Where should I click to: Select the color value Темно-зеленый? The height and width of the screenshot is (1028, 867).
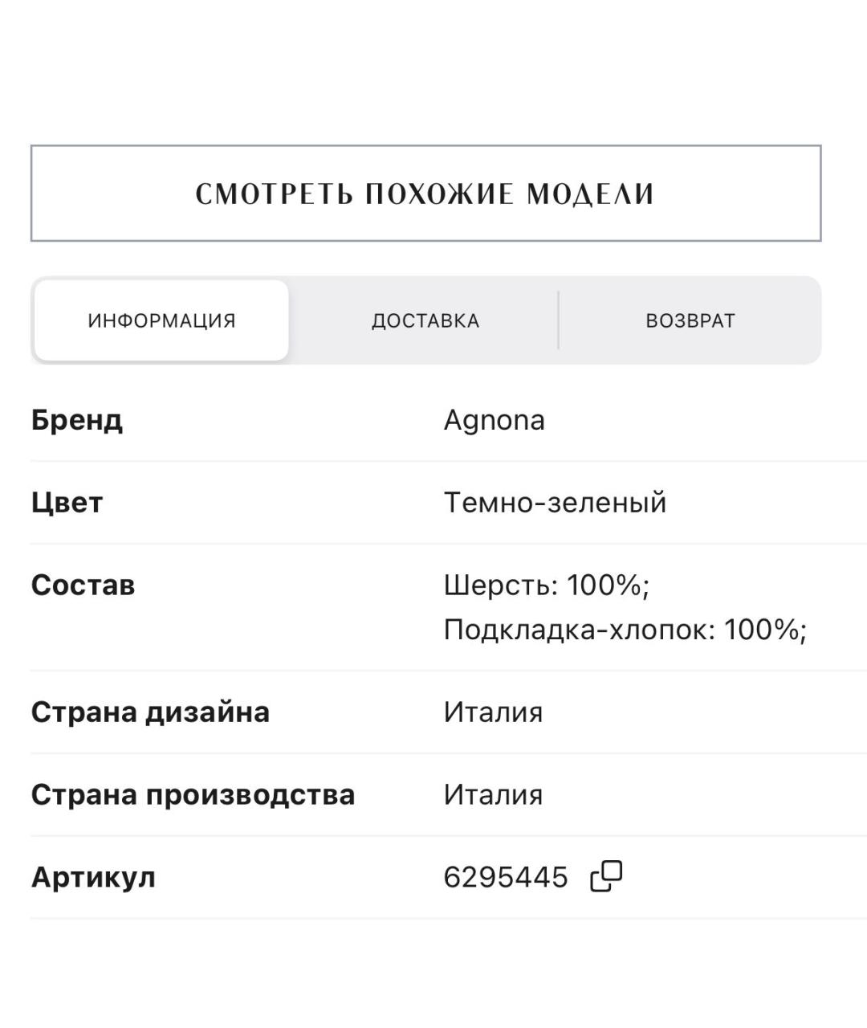(556, 502)
